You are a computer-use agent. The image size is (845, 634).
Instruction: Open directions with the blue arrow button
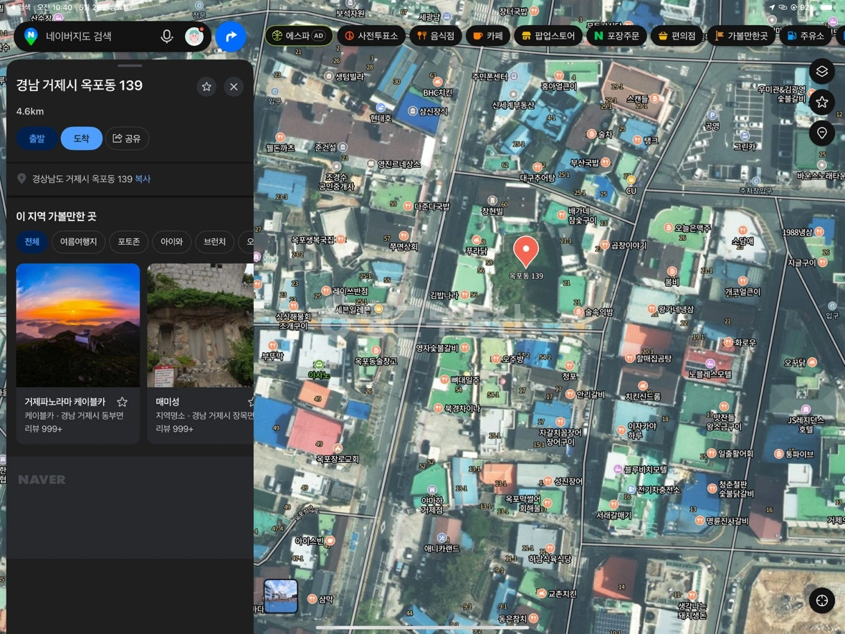(x=231, y=37)
